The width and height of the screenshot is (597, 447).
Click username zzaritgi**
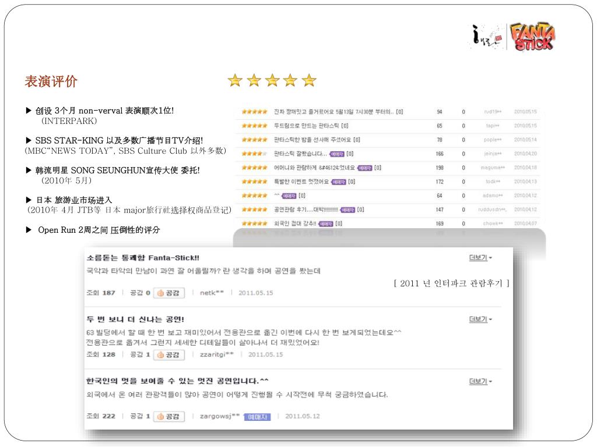coord(217,354)
